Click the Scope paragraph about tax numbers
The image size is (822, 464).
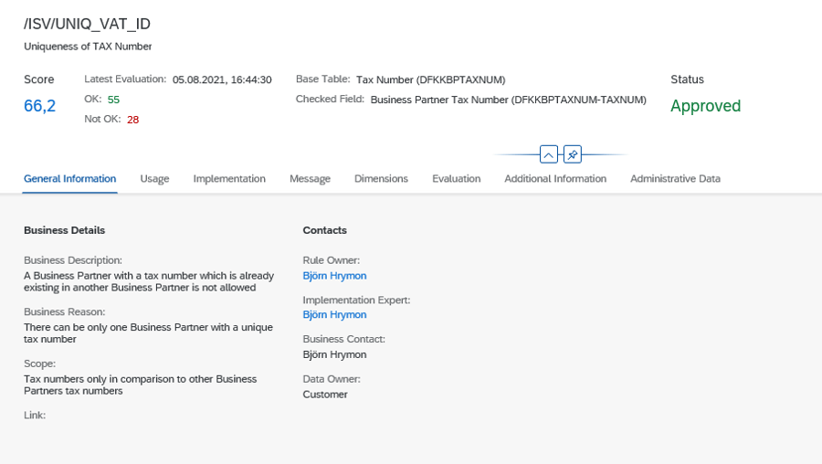pyautogui.click(x=141, y=385)
